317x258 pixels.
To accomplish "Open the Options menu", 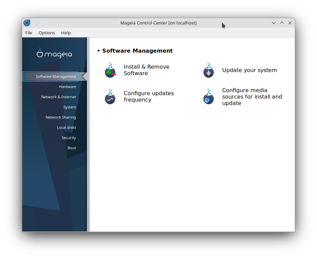I will pyautogui.click(x=47, y=33).
